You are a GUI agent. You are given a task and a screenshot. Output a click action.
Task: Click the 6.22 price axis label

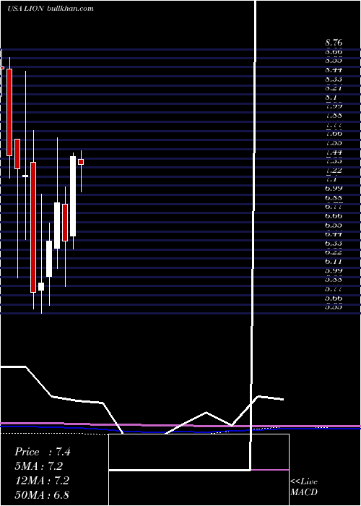point(334,252)
